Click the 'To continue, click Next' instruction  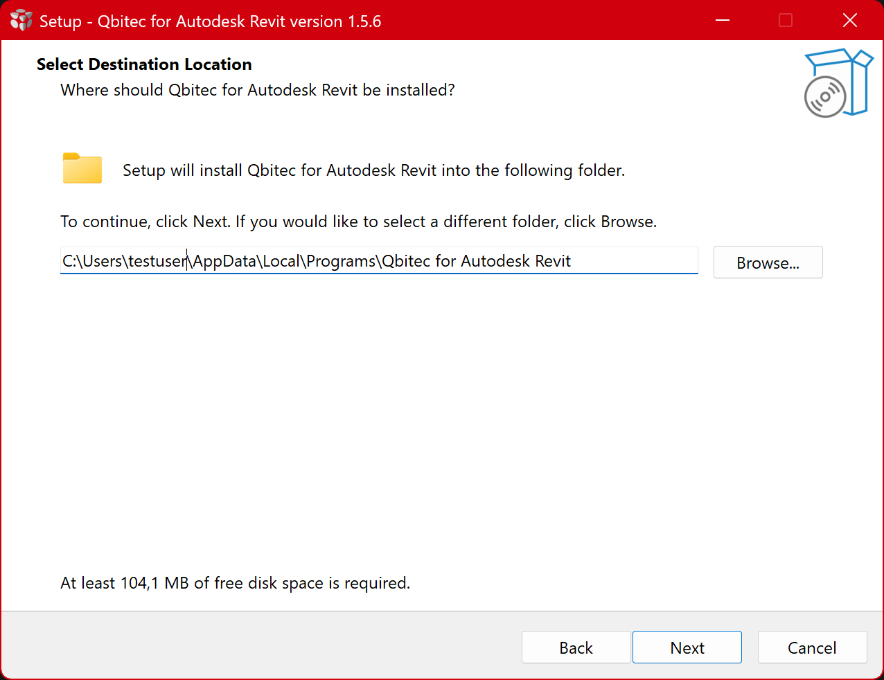tap(358, 222)
